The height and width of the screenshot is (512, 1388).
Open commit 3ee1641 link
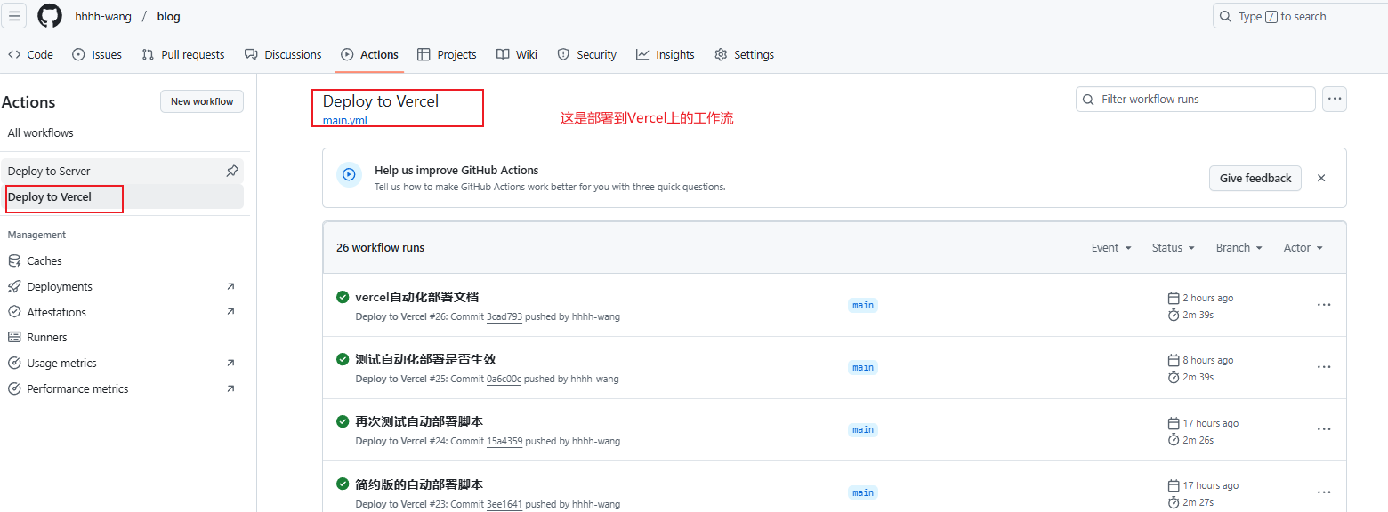pyautogui.click(x=504, y=504)
